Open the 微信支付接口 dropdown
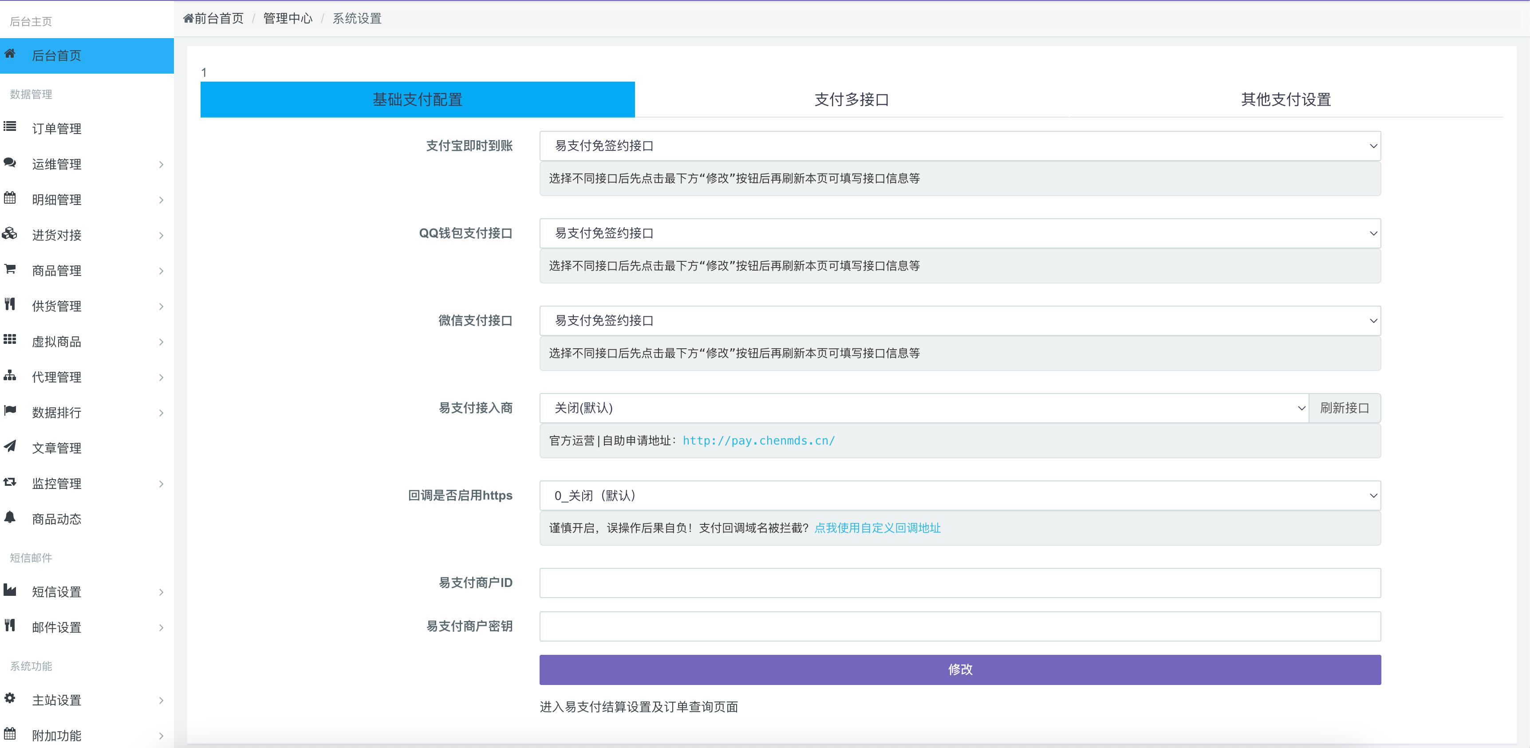The height and width of the screenshot is (748, 1530). [x=960, y=321]
